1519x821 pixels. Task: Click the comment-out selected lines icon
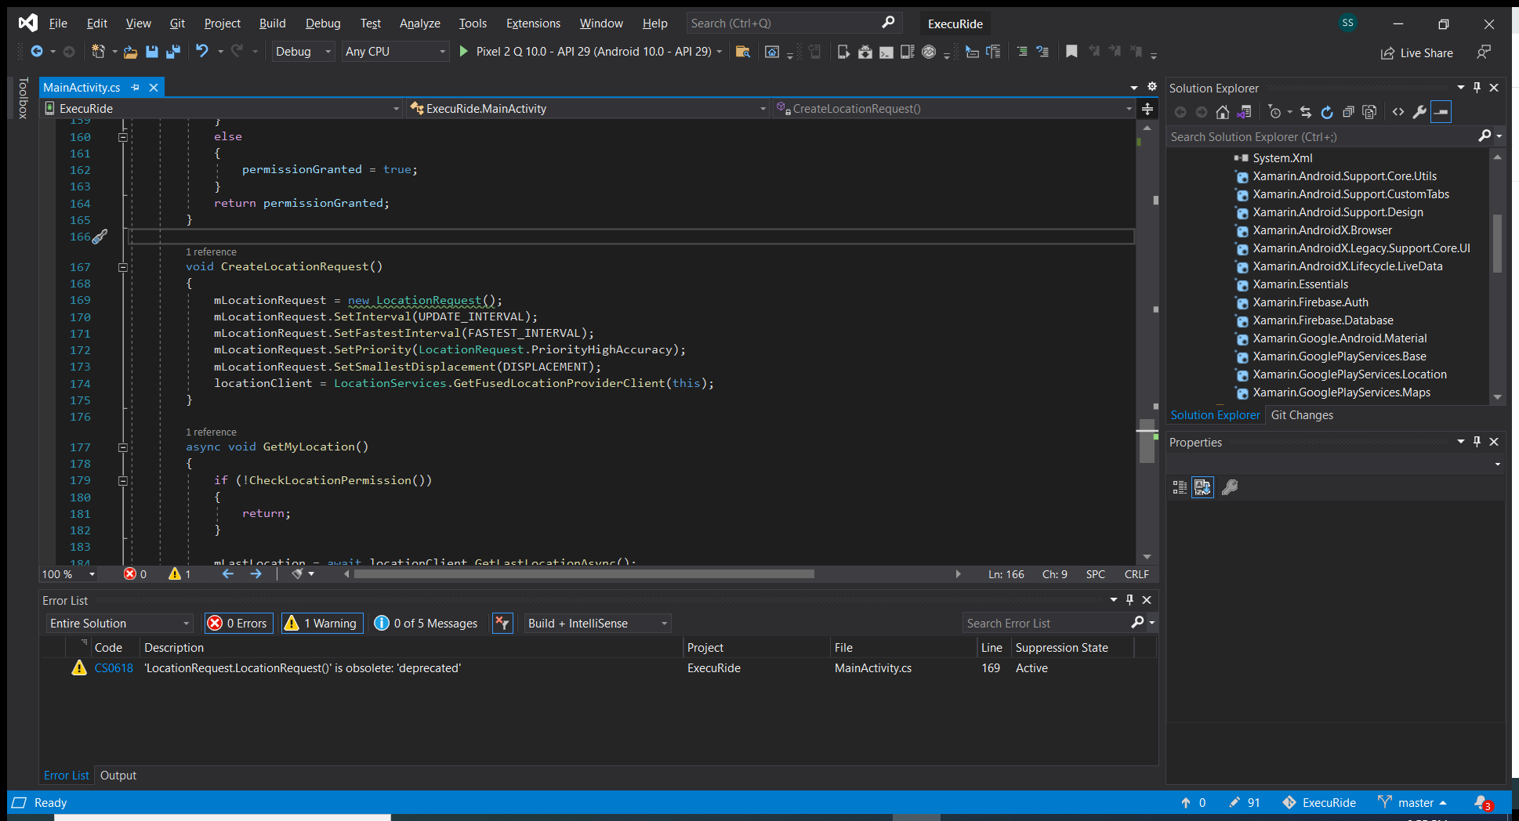point(1022,52)
